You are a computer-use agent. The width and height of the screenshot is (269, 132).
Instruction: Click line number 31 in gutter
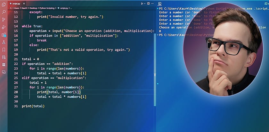coord(16,106)
